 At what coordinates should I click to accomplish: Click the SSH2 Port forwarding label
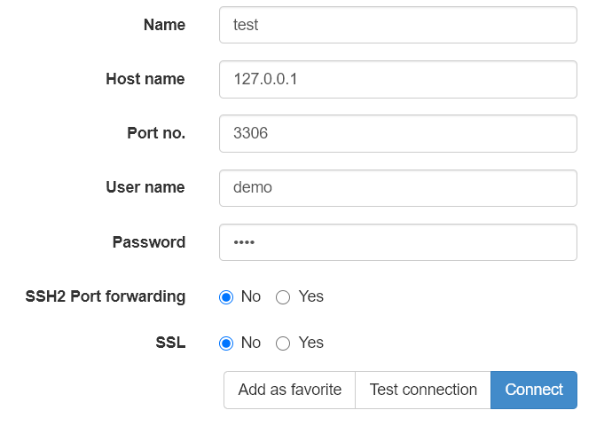[106, 296]
